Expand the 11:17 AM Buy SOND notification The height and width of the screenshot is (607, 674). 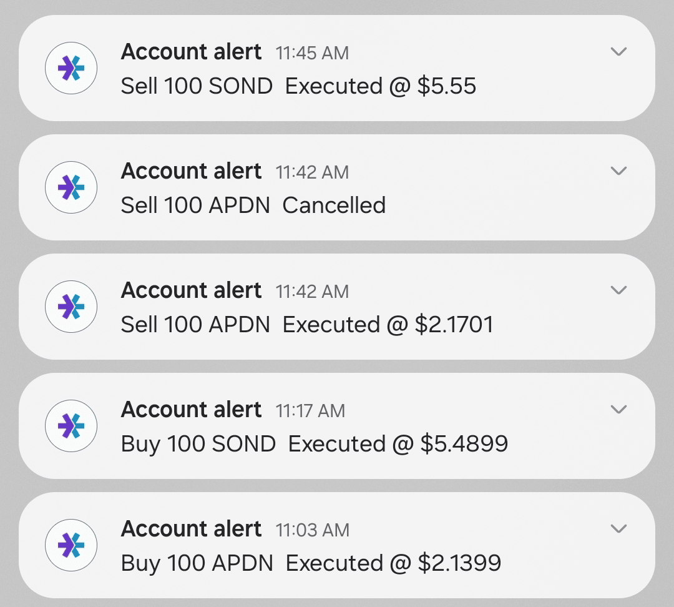coord(618,410)
